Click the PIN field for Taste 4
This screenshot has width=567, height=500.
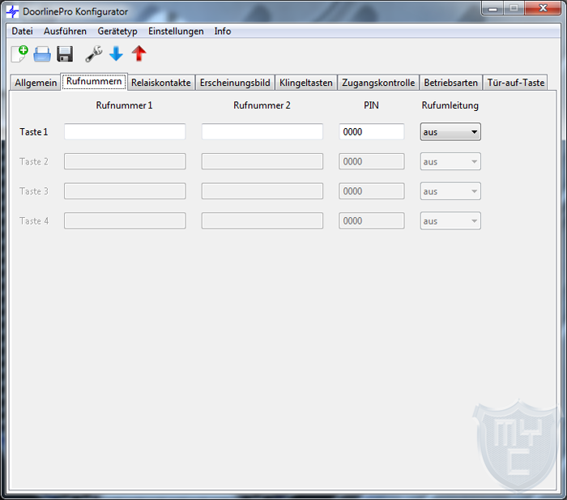[x=371, y=220]
